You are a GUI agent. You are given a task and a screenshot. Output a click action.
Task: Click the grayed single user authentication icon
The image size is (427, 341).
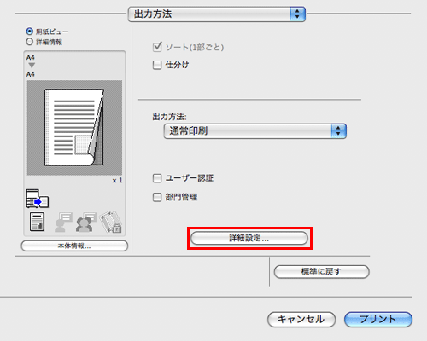(63, 223)
